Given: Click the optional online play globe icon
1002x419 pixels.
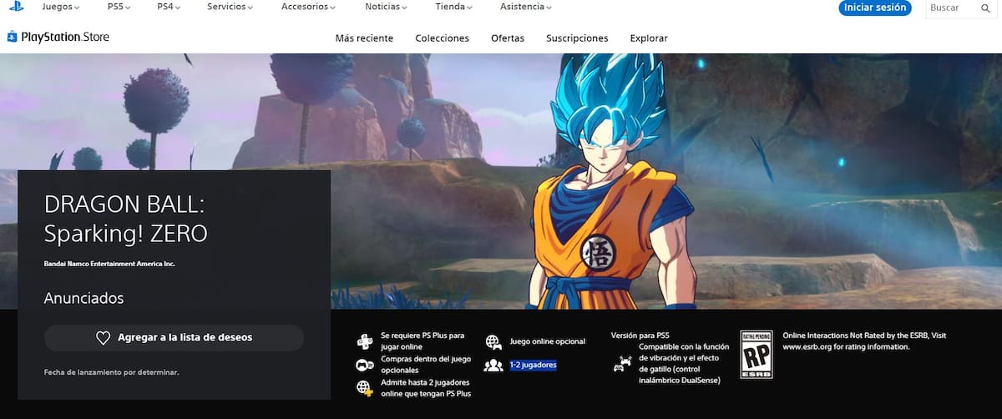Looking at the screenshot, I should [493, 341].
